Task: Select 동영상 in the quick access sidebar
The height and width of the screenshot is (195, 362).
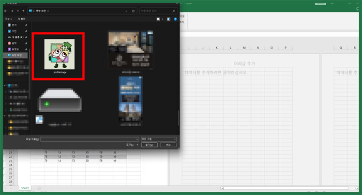Action: tap(15, 49)
